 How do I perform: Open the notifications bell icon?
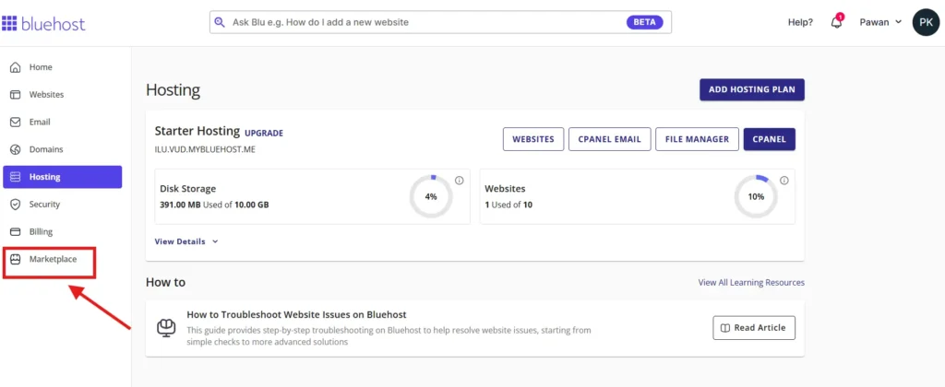pyautogui.click(x=836, y=22)
